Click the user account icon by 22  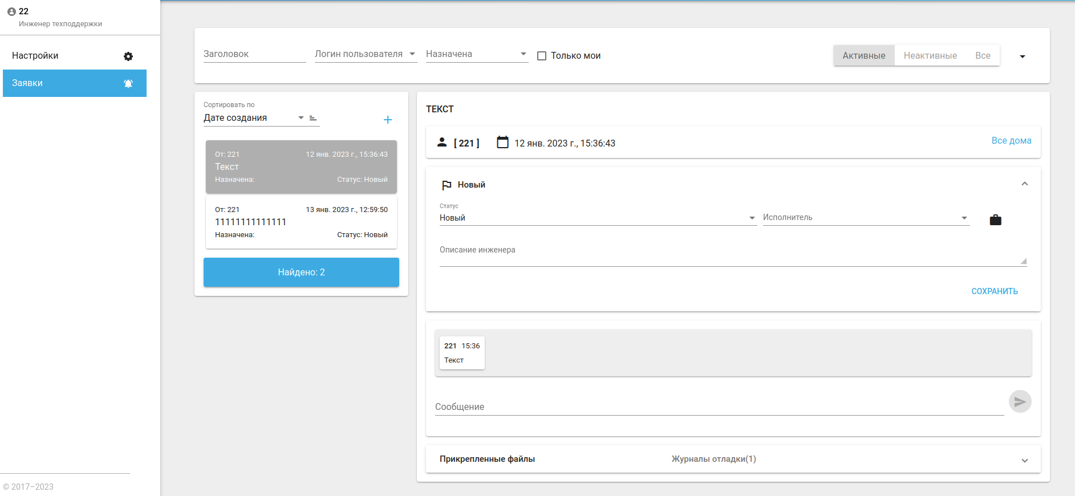click(11, 11)
